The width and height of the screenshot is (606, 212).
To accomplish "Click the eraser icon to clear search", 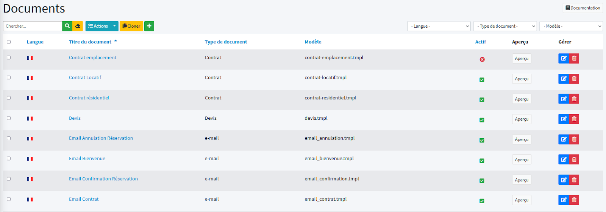I will click(x=78, y=26).
